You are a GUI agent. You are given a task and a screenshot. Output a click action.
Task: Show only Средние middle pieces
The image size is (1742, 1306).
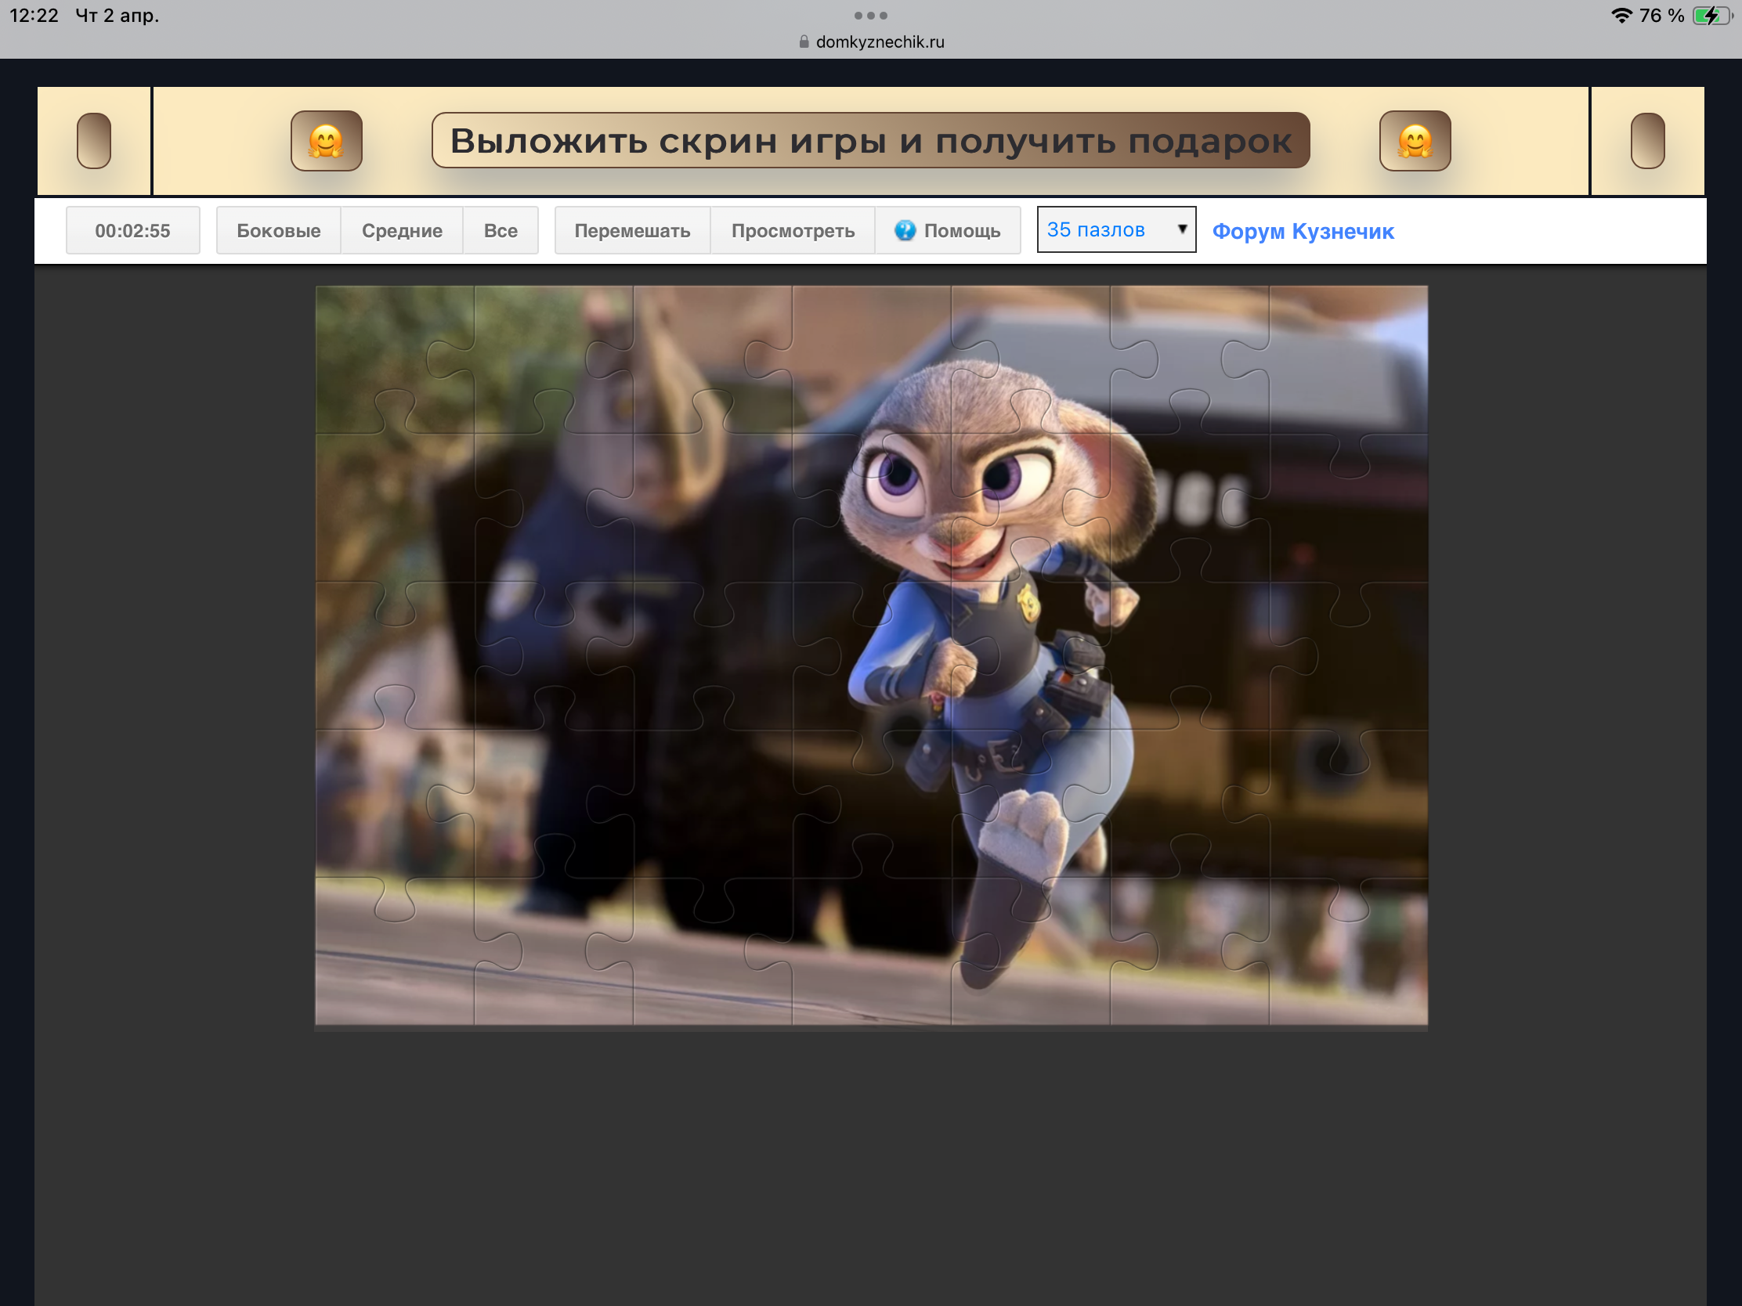point(402,231)
